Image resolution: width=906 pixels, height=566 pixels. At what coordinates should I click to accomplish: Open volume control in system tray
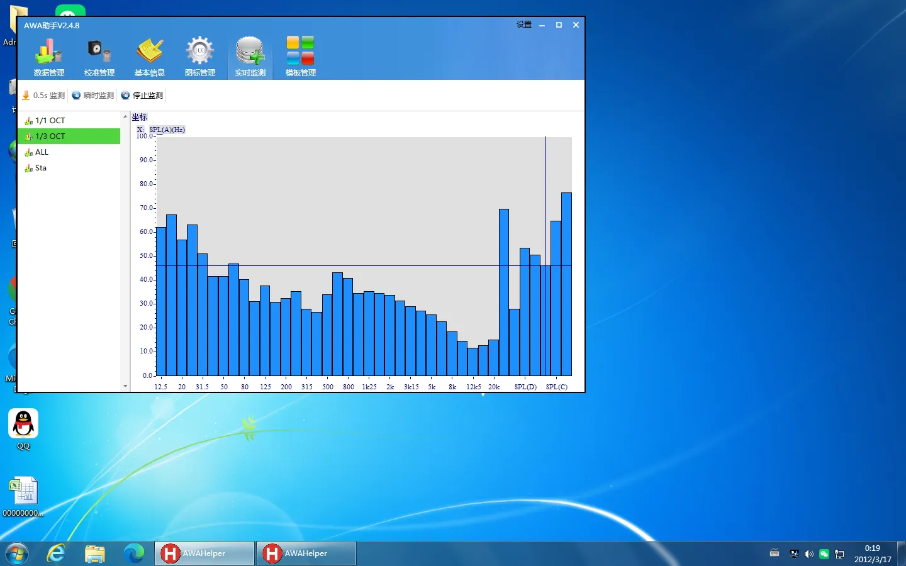point(809,554)
